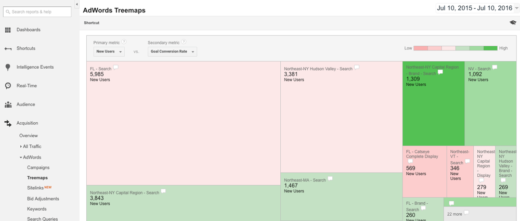Expand the All Traffic tree item
Viewport: 520px width, 221px height.
pos(21,147)
